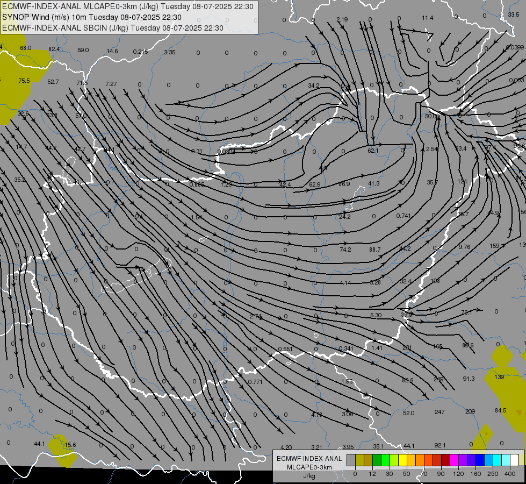The image size is (526, 484).
Task: Click the 209 value on the map
Action: [470, 411]
